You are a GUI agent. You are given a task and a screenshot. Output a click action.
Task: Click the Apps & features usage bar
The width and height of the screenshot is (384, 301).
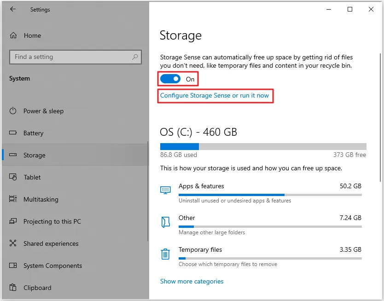(270, 195)
